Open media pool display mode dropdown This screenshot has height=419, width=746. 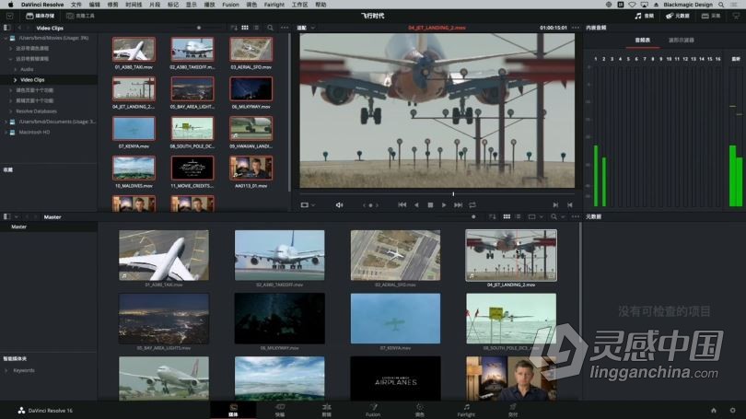pos(535,216)
